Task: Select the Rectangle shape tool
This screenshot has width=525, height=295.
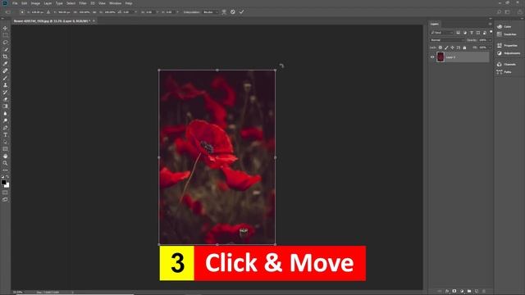Action: pos(5,149)
